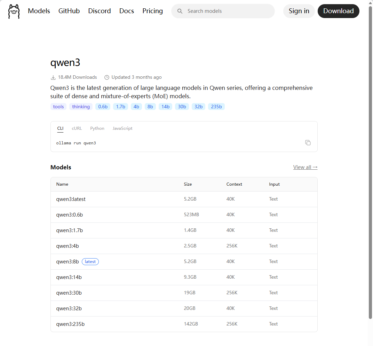Viewport: 373px width, 346px height.
Task: Open the qwen3:0.6b model
Action: tap(70, 215)
